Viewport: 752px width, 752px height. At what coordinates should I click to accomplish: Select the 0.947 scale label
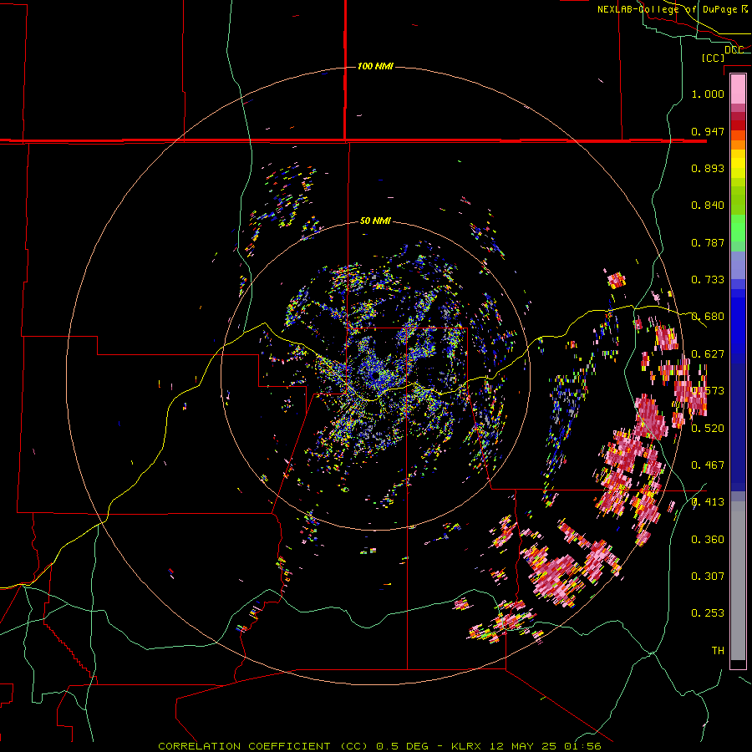coord(708,131)
